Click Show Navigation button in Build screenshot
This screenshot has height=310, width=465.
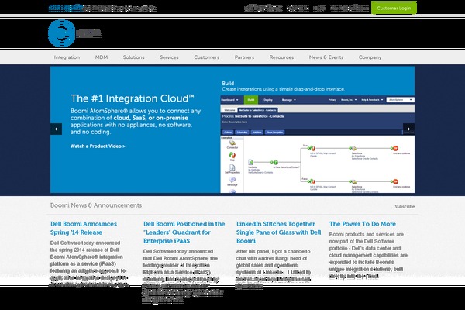[274, 133]
